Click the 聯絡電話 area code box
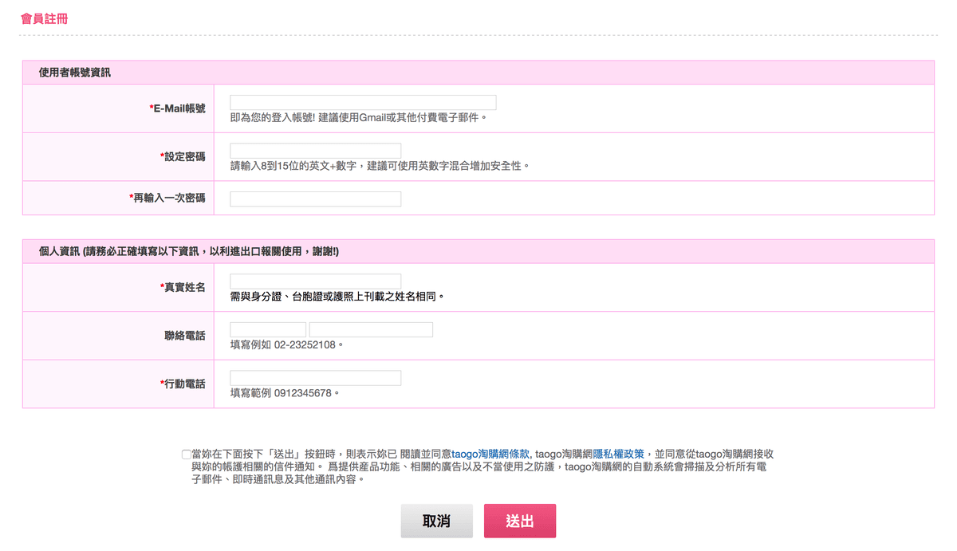This screenshot has width=957, height=551. coord(268,329)
